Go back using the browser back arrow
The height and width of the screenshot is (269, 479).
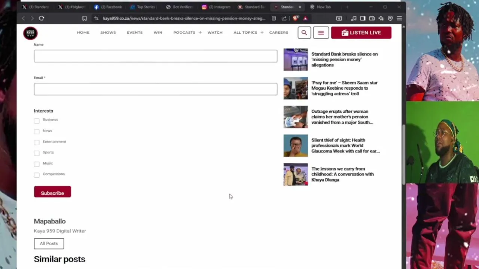point(23,18)
